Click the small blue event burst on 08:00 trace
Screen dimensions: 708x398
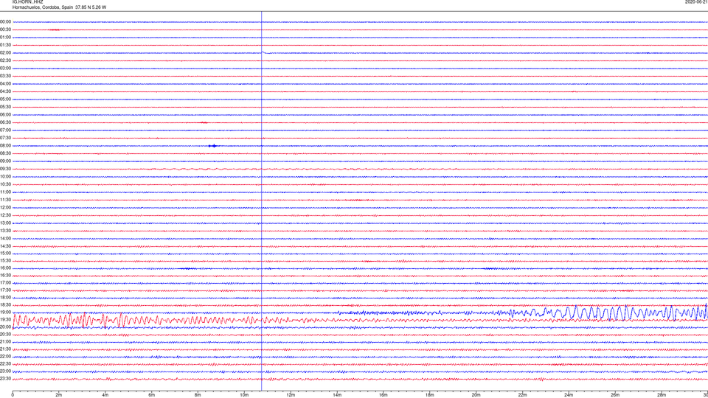[x=214, y=146]
